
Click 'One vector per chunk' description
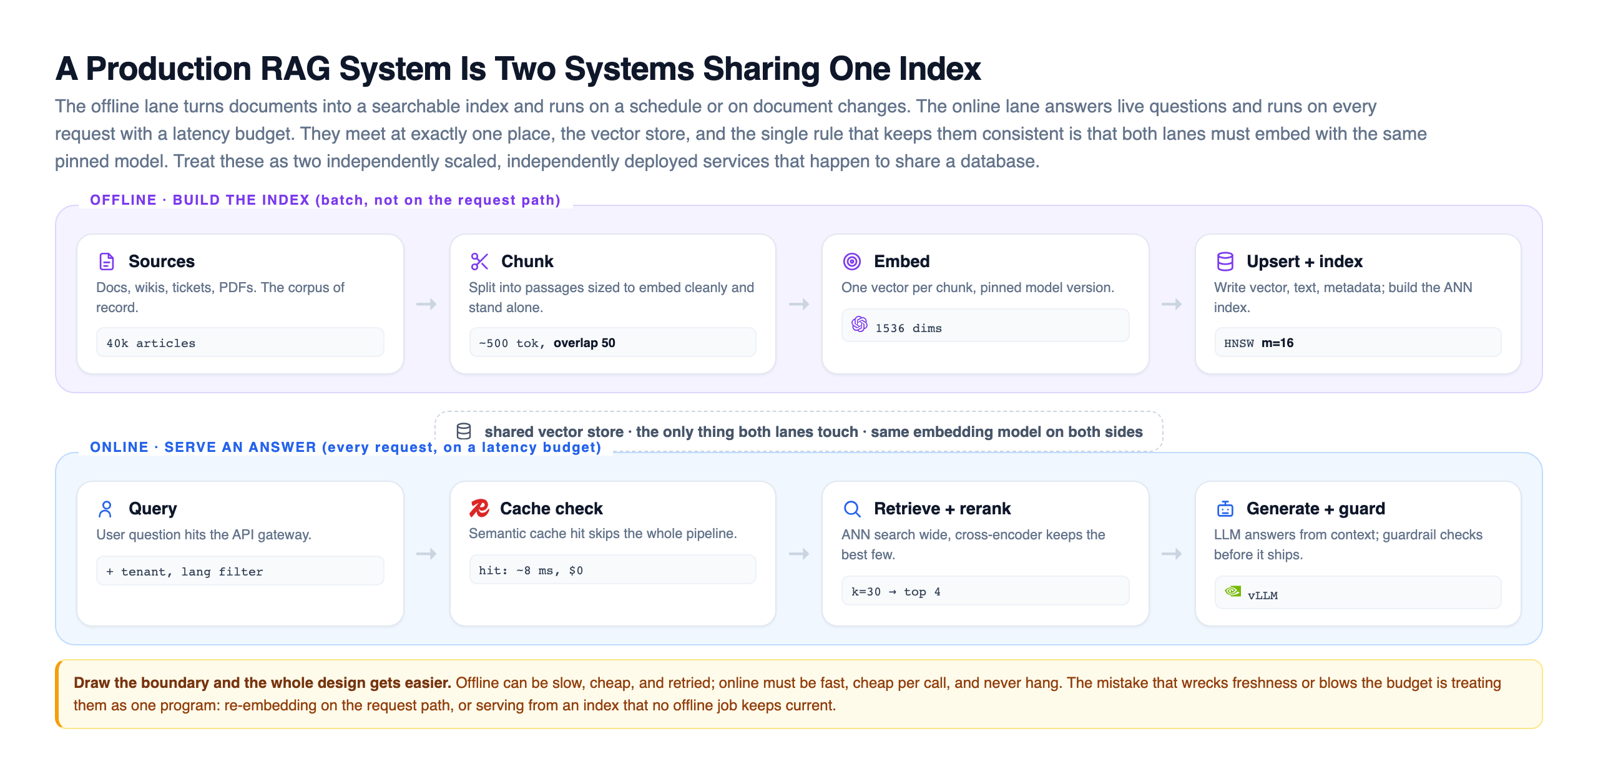point(978,288)
